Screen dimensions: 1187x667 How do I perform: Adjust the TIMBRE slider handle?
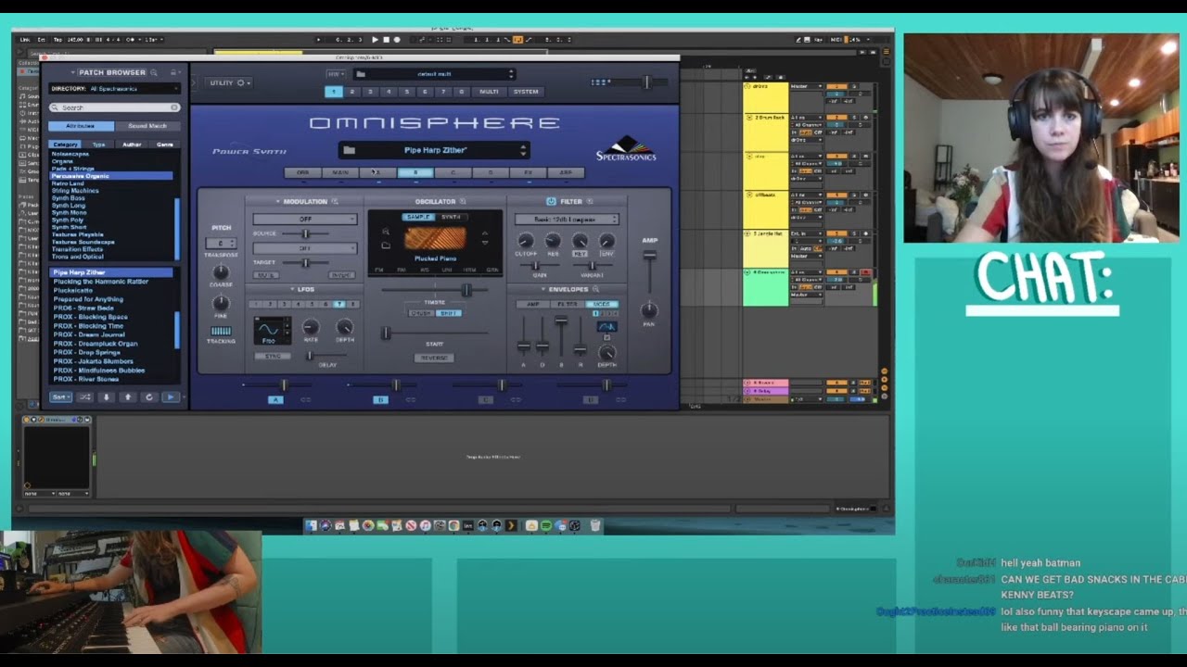[466, 291]
